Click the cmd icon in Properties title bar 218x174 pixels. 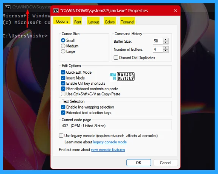(56, 11)
